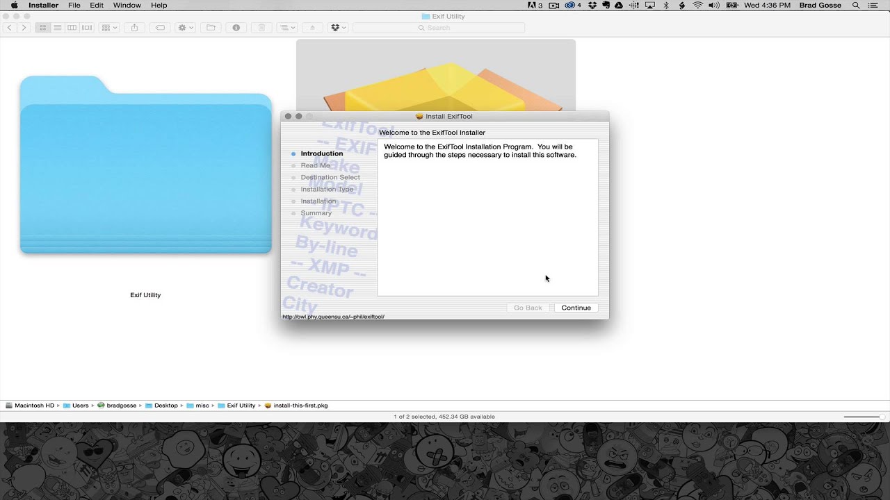Click the owl.phy.queensu.ca URL in installer
The width and height of the screenshot is (890, 500).
pos(333,317)
